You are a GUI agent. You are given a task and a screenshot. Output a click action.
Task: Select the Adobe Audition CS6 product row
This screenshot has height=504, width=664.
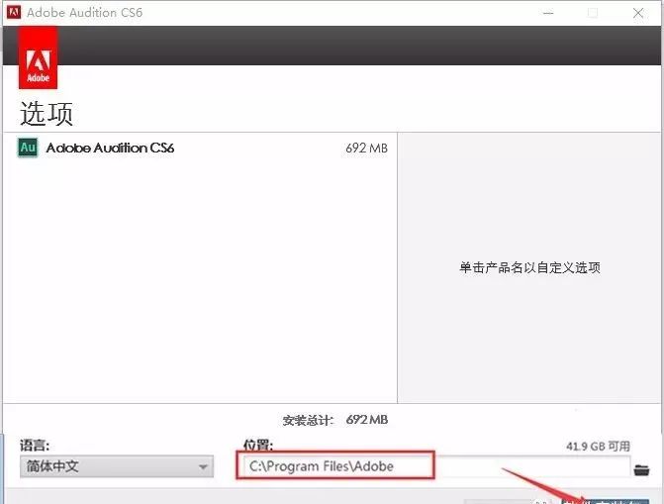(200, 148)
